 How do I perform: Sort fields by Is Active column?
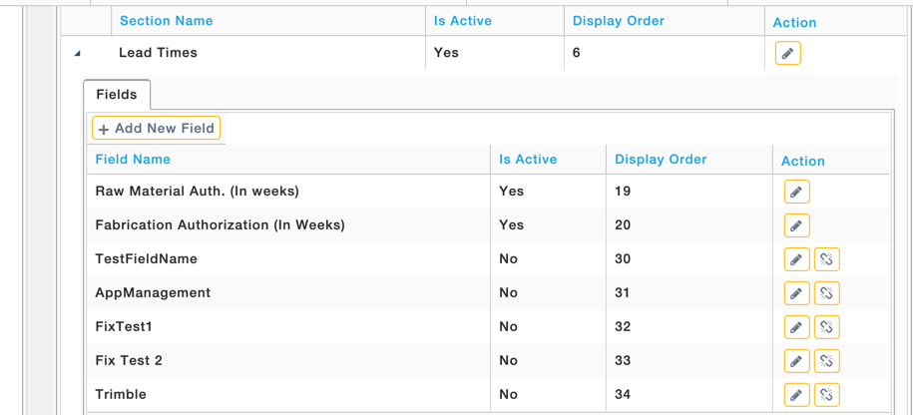click(x=528, y=159)
